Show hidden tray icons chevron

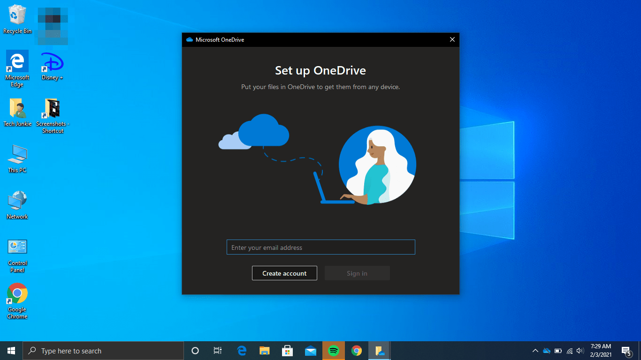point(535,351)
